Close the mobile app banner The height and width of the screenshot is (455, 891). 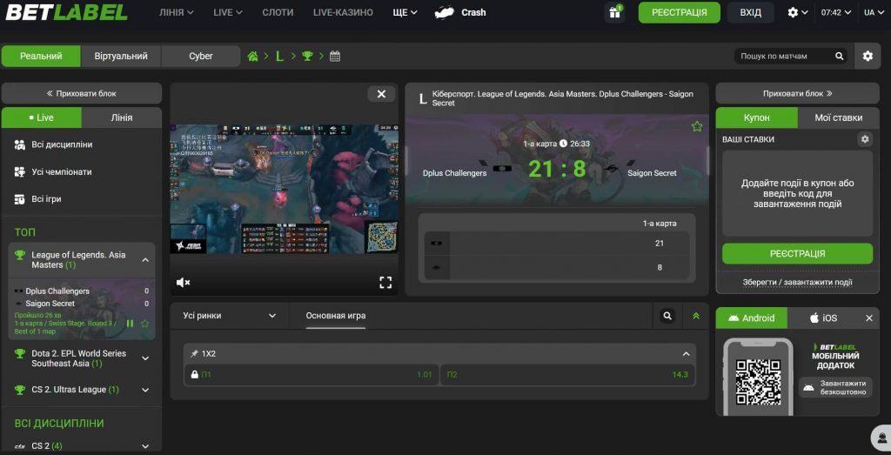(869, 318)
